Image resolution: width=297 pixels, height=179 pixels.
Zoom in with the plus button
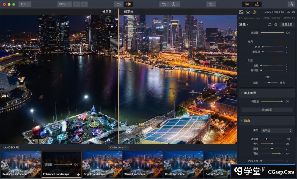click(x=84, y=4)
